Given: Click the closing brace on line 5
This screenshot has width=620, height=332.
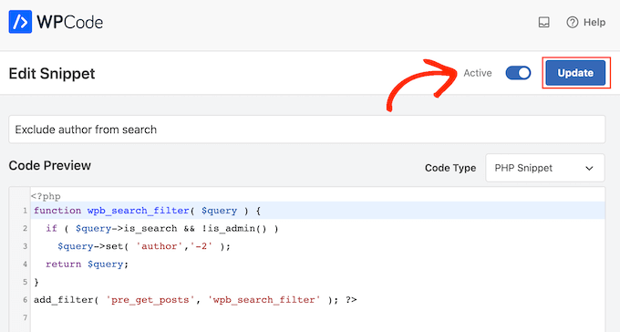Looking at the screenshot, I should coord(36,282).
